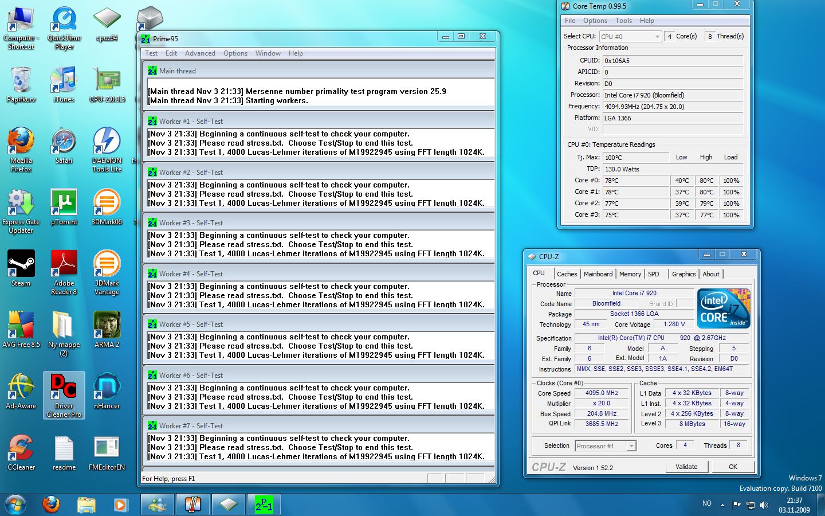The image size is (825, 516).
Task: Expand CPU-Z Processor #1 selection dropdown
Action: click(x=606, y=446)
